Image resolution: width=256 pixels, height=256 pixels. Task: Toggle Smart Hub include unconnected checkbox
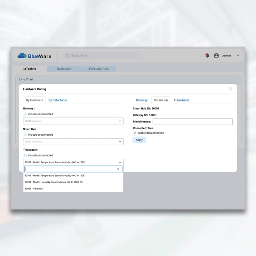(x=25, y=135)
